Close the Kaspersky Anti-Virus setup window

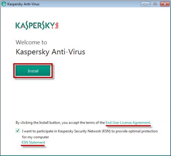[165, 4]
